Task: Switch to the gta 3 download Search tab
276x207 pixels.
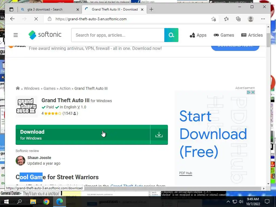Action: point(50,9)
